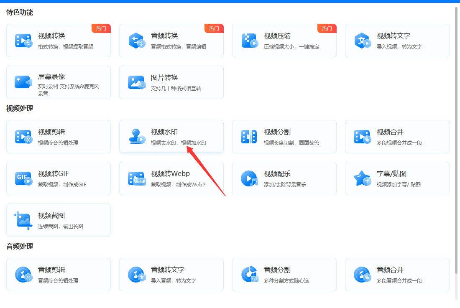Image resolution: width=460 pixels, height=308 pixels.
Task: Click the 图片转换 image conversion icon
Action: pos(137,82)
